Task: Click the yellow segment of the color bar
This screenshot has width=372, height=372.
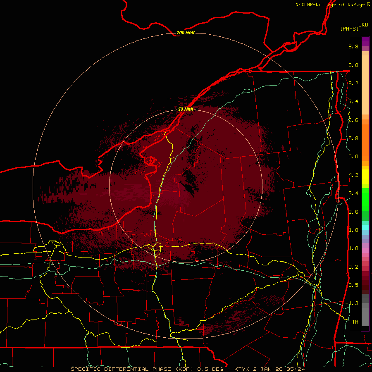Action: tap(365, 177)
